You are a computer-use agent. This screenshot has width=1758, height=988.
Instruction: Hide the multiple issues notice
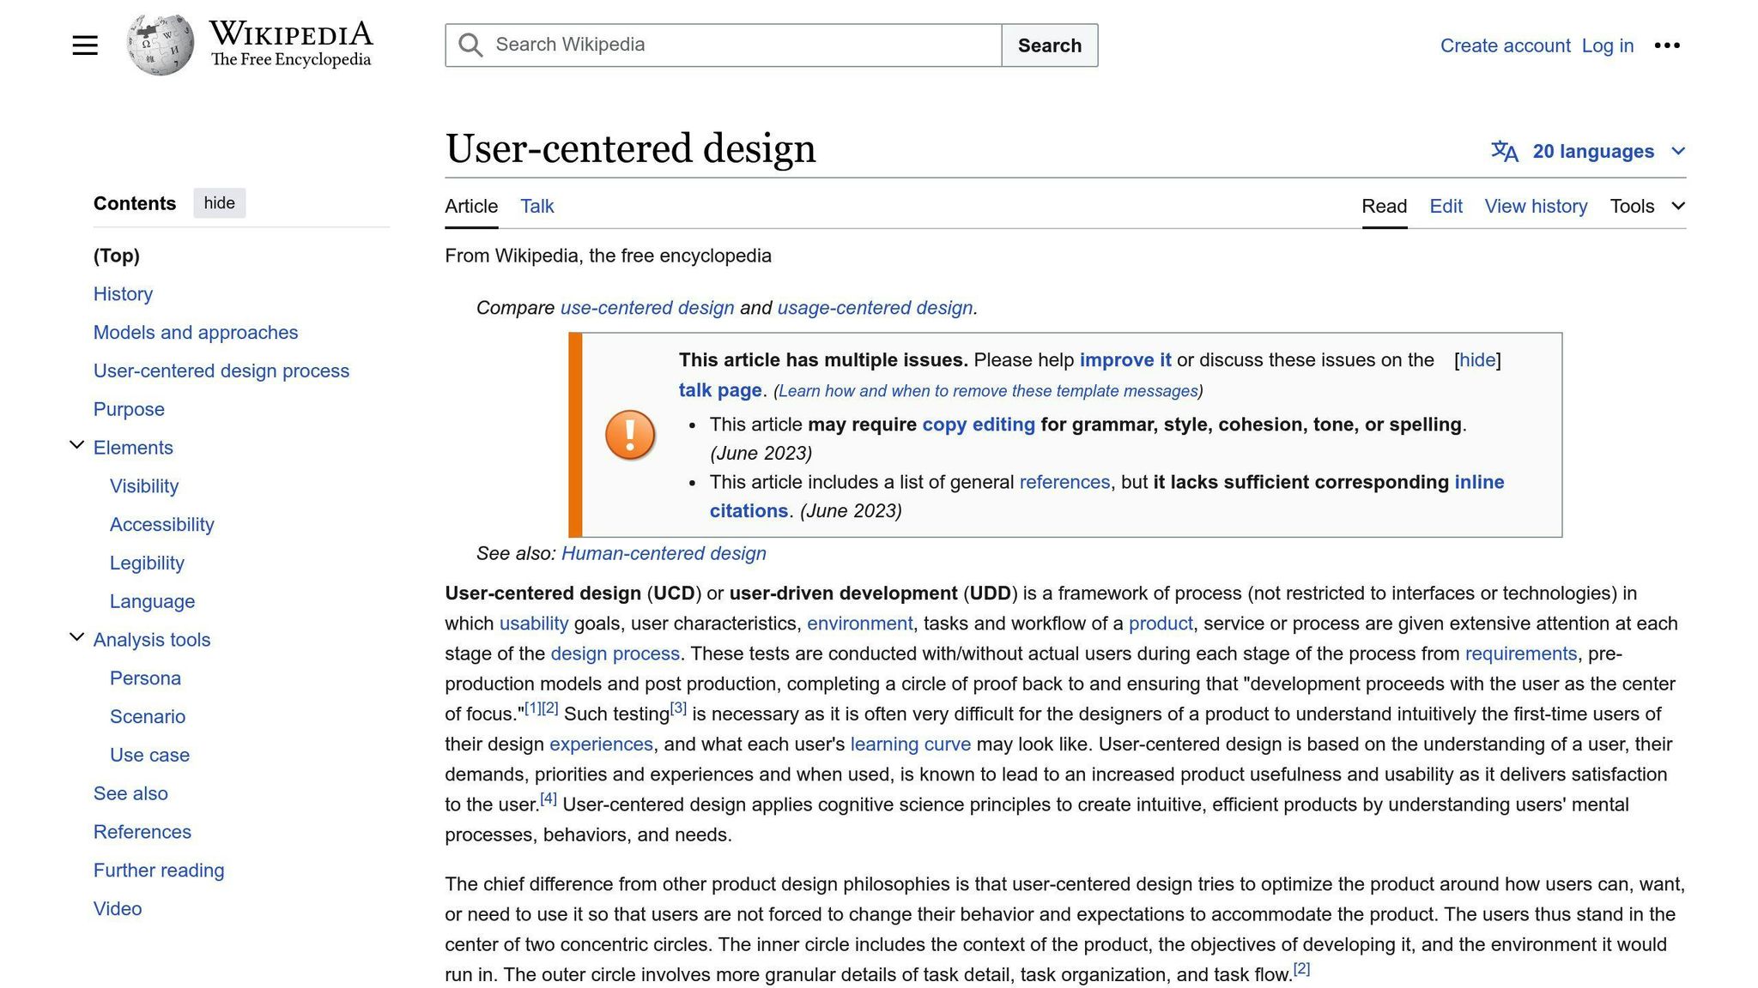[1477, 360]
